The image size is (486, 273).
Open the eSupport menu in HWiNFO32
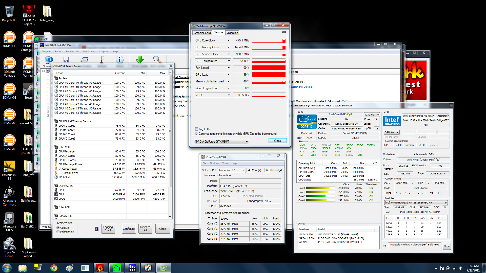[104, 52]
